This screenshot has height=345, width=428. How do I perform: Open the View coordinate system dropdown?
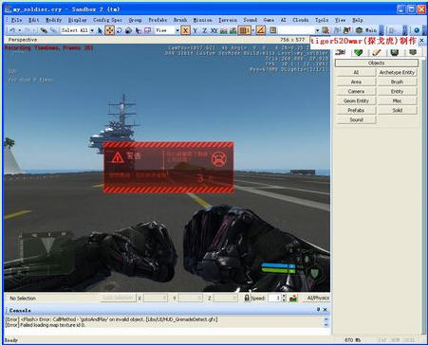(177, 30)
